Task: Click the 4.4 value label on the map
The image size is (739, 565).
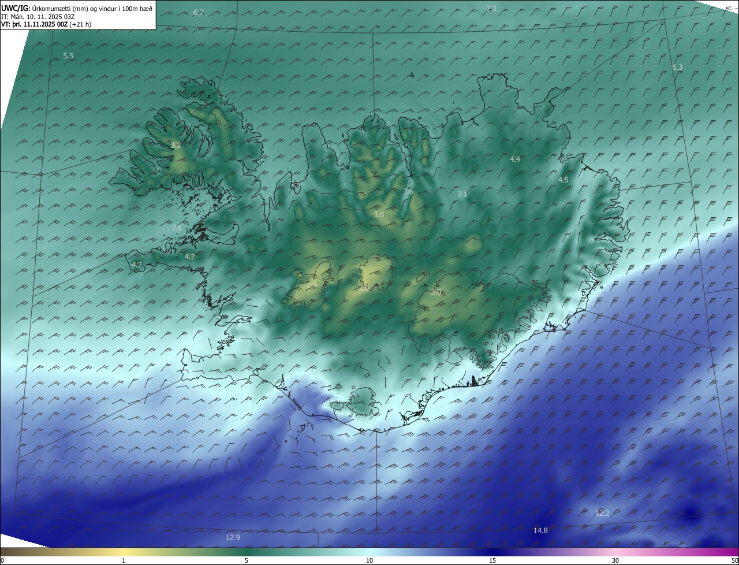Action: 515,159
